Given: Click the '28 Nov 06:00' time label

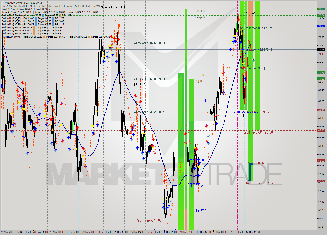Looking at the screenshot, I should (x=41, y=232).
